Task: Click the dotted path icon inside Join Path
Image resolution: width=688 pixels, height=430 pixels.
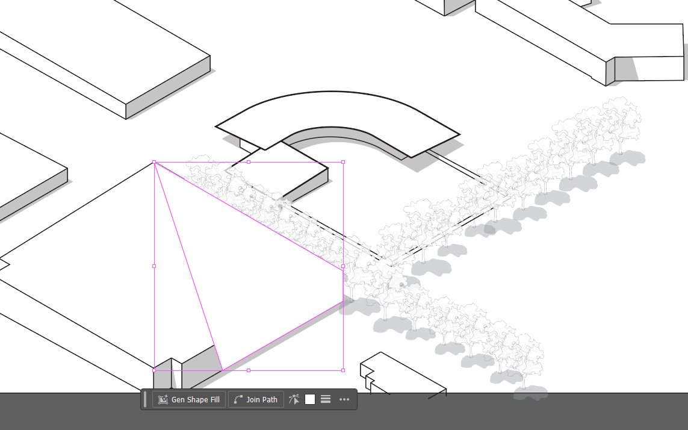Action: click(x=240, y=399)
